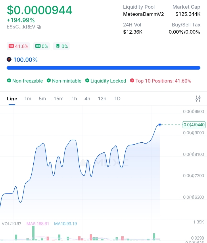Screen dimensions: 207x243
Task: Switch chart to 4h interval
Action: tap(87, 99)
